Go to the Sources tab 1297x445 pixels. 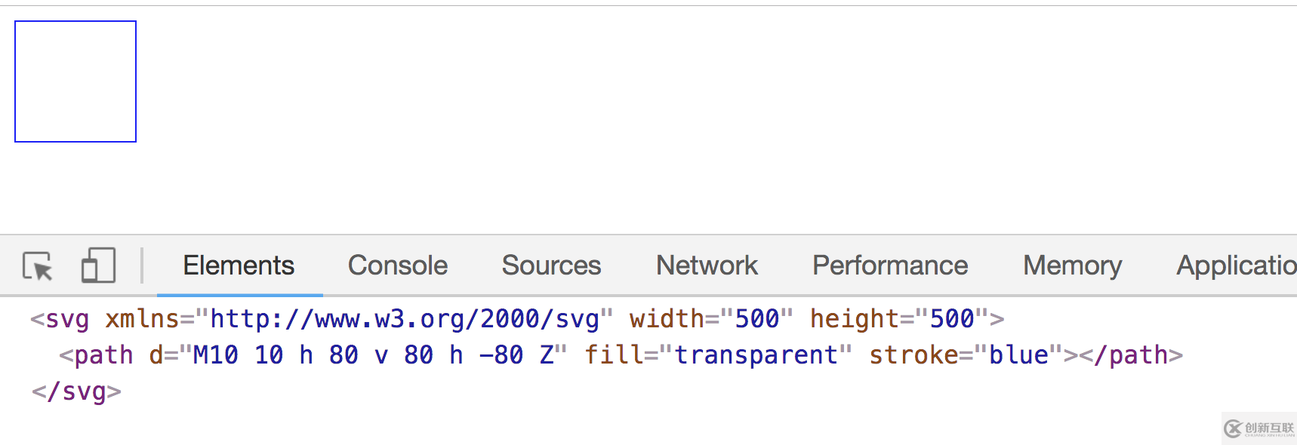coord(551,265)
